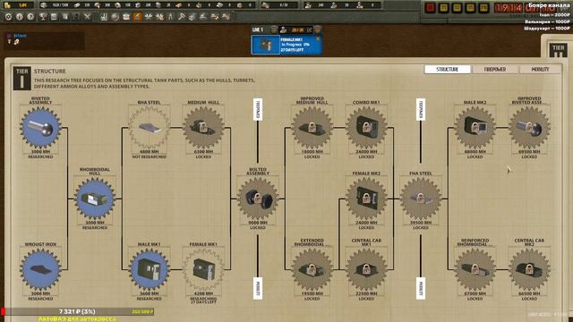Click the edit icon on Line 1
This screenshot has height=322, width=573.
tap(309, 30)
